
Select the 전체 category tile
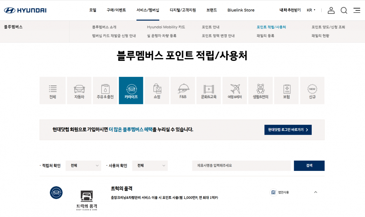(53, 91)
